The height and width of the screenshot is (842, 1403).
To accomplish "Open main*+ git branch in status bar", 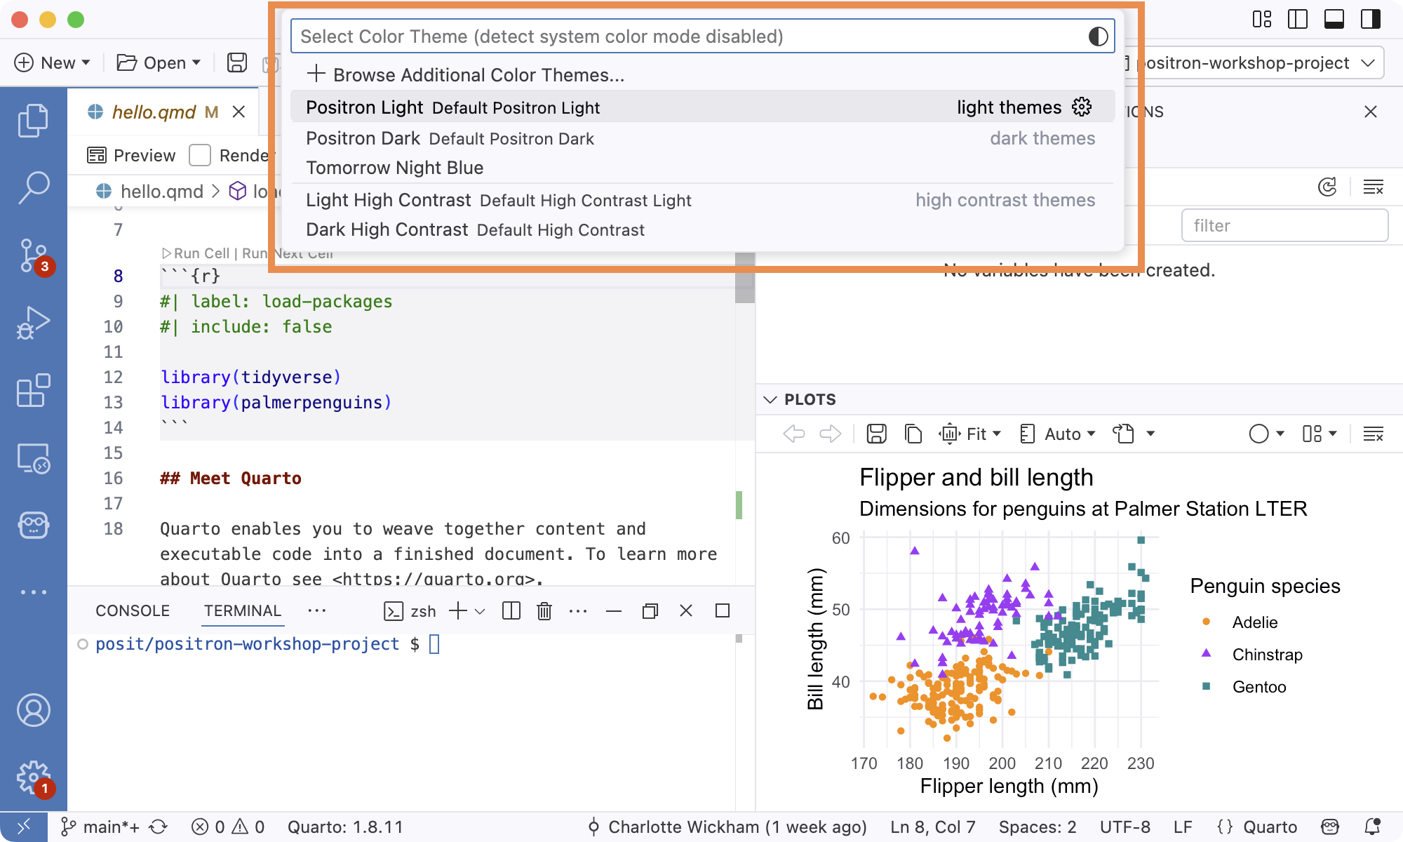I will 100,827.
